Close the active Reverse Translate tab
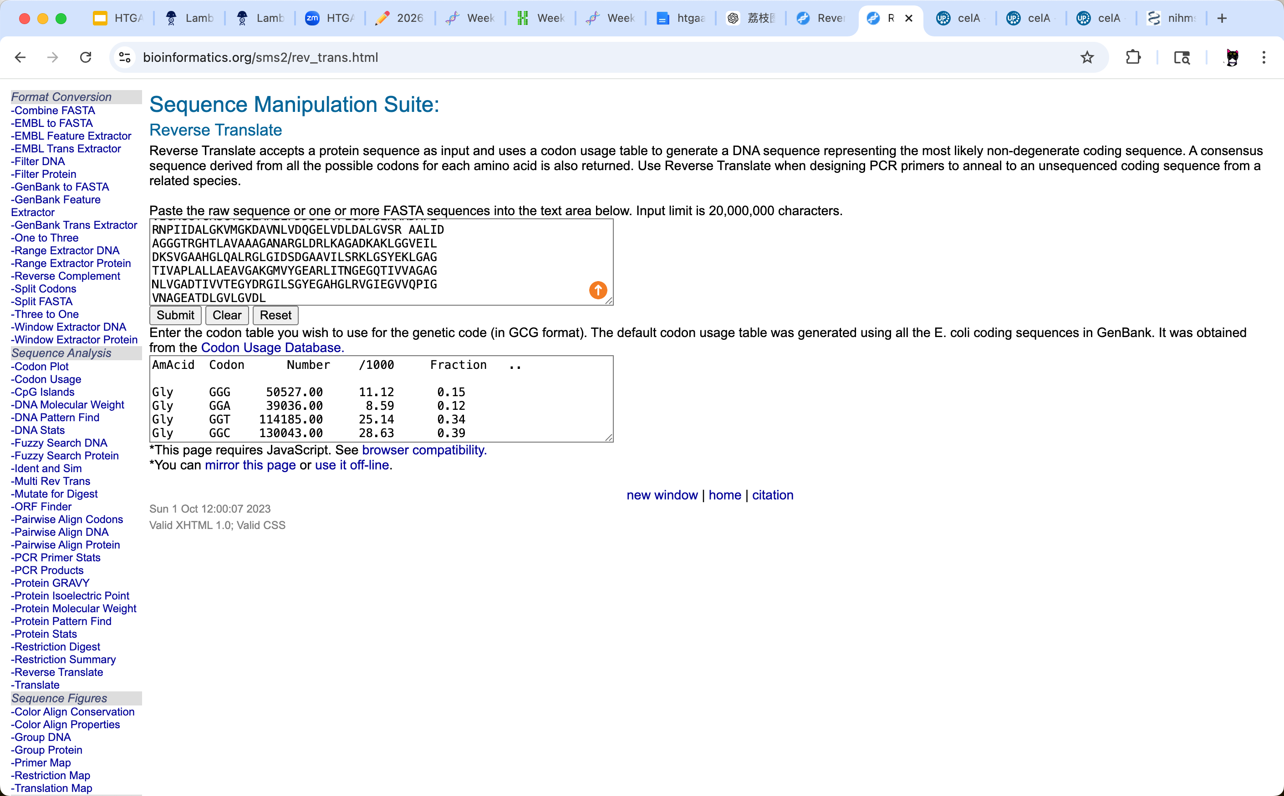Viewport: 1284px width, 796px height. tap(909, 19)
